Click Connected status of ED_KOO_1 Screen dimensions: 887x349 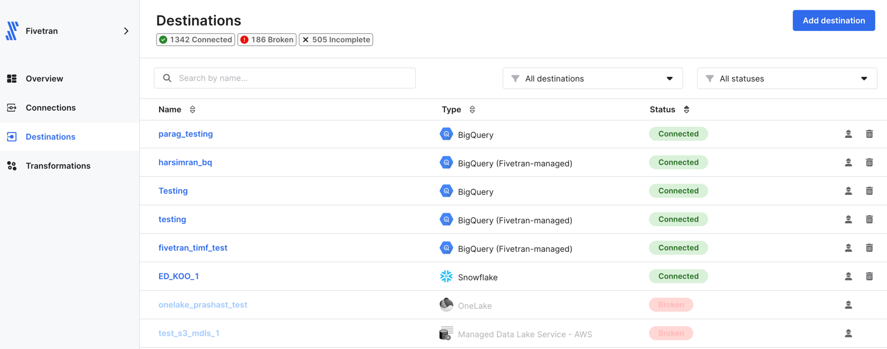tap(678, 276)
